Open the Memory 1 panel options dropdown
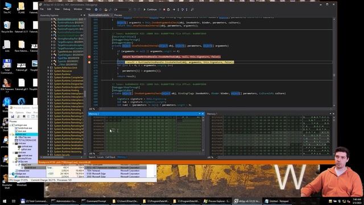 (x=330, y=114)
